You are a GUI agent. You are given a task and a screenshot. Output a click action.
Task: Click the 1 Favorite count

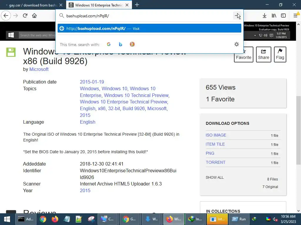(x=220, y=99)
